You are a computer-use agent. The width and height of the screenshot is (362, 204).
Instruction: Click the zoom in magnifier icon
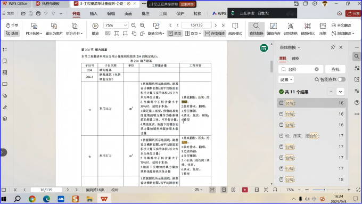coord(143,26)
